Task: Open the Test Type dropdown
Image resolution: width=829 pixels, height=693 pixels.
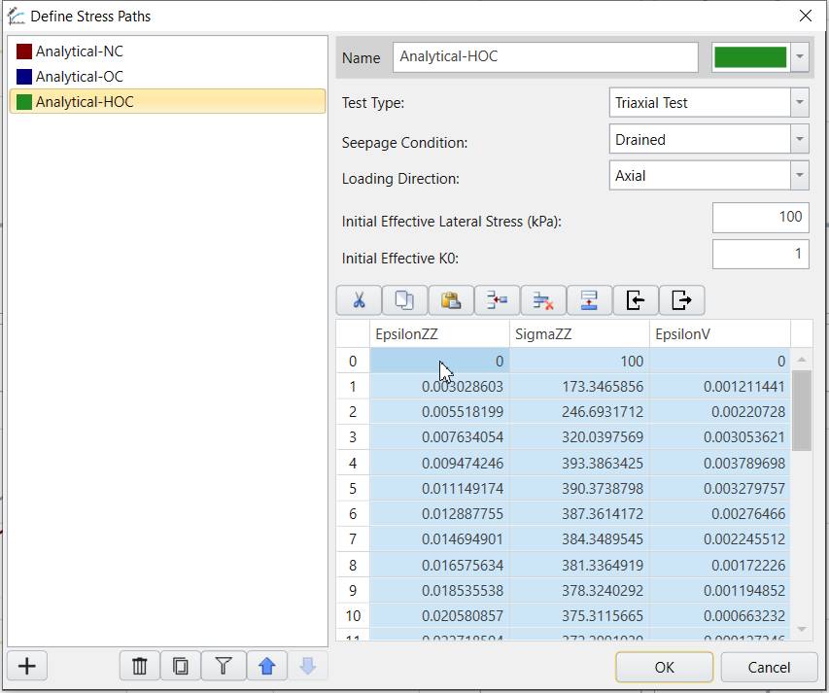Action: coord(799,102)
